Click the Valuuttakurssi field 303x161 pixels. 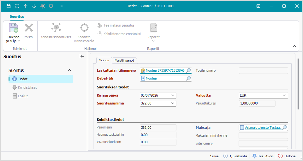pos(257,103)
